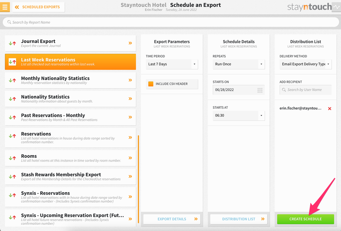
Task: Select the Last Week Reservations report
Action: [70, 62]
